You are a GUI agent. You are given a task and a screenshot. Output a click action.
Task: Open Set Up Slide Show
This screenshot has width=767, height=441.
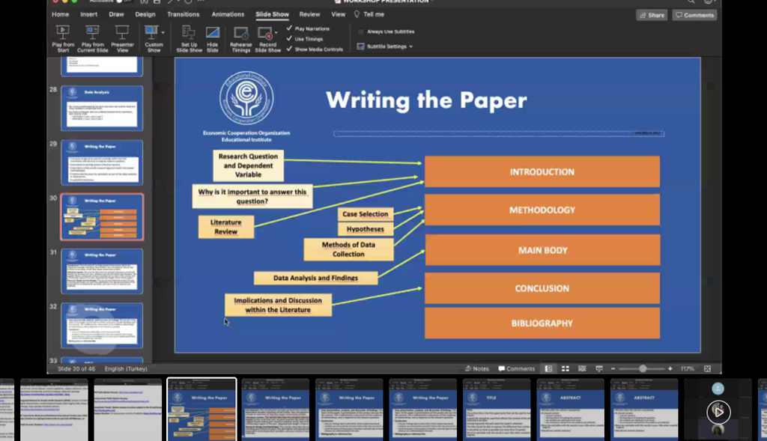[189, 39]
